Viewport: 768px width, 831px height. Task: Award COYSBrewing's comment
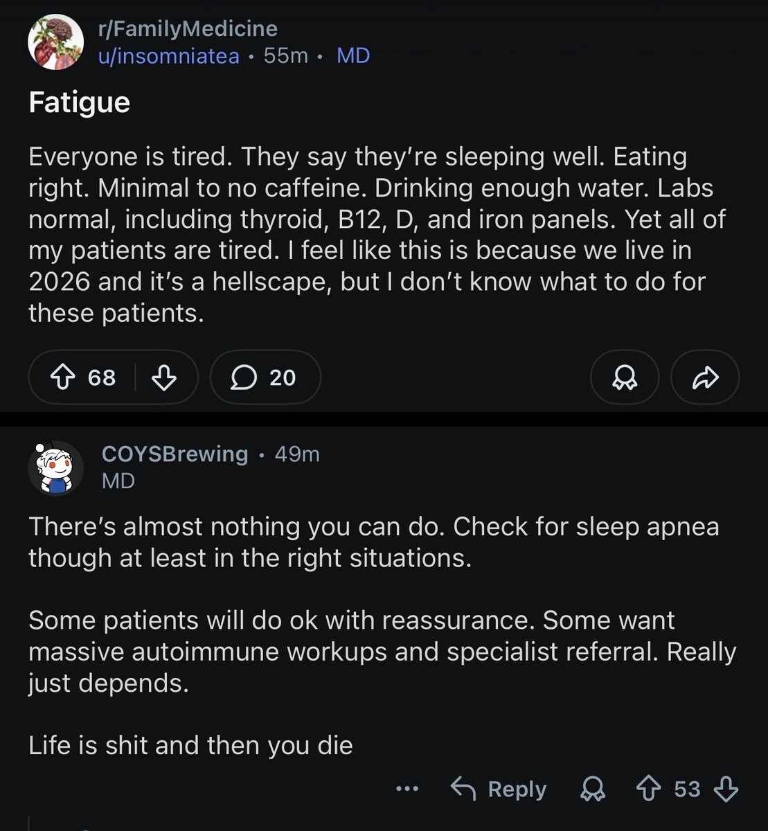click(593, 789)
